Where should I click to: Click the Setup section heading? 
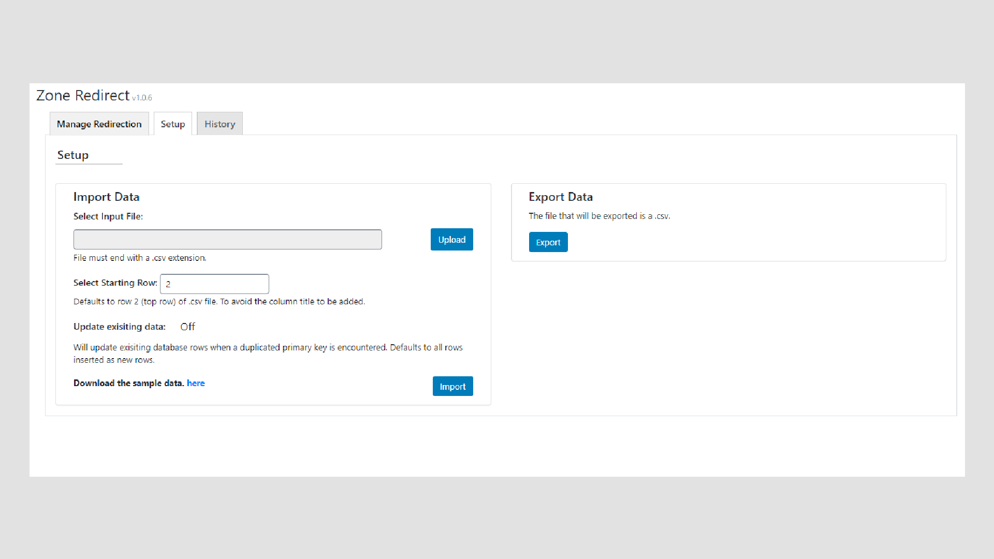pyautogui.click(x=73, y=155)
